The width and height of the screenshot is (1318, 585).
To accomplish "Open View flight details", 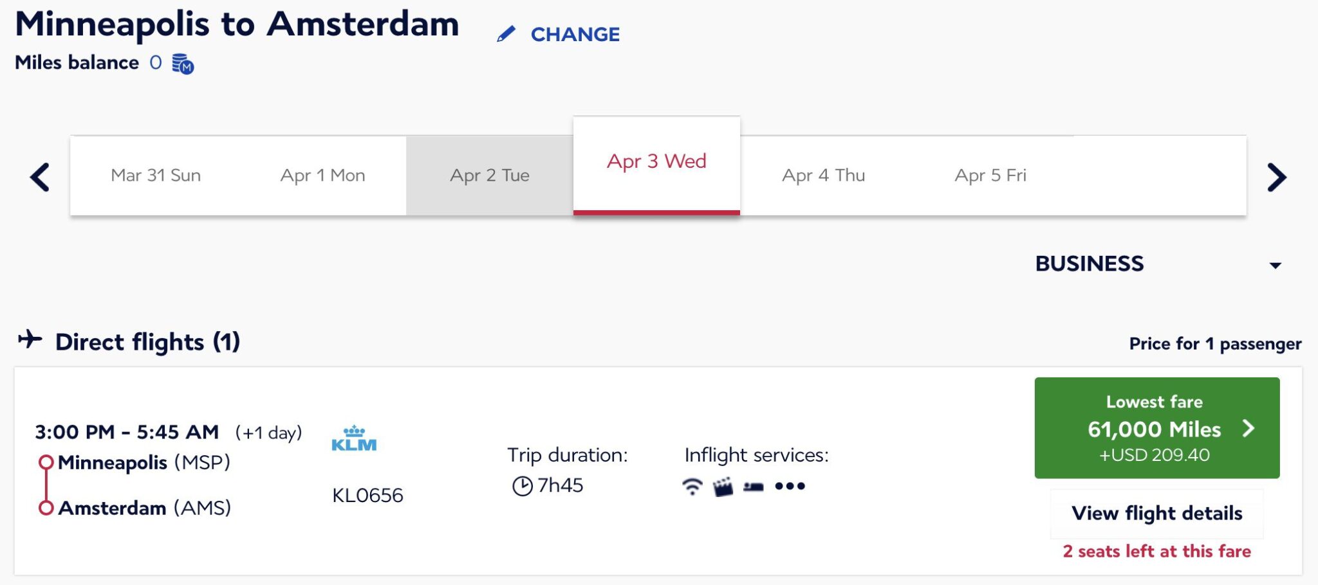I will 1156,513.
